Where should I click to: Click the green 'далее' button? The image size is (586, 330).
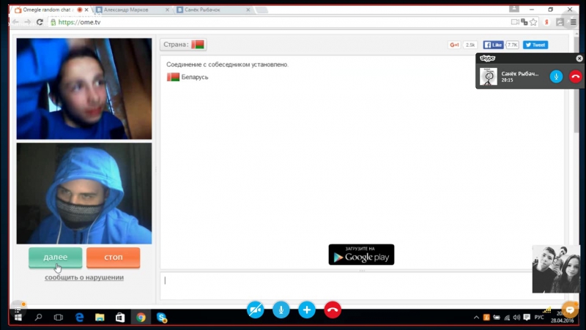pos(56,258)
